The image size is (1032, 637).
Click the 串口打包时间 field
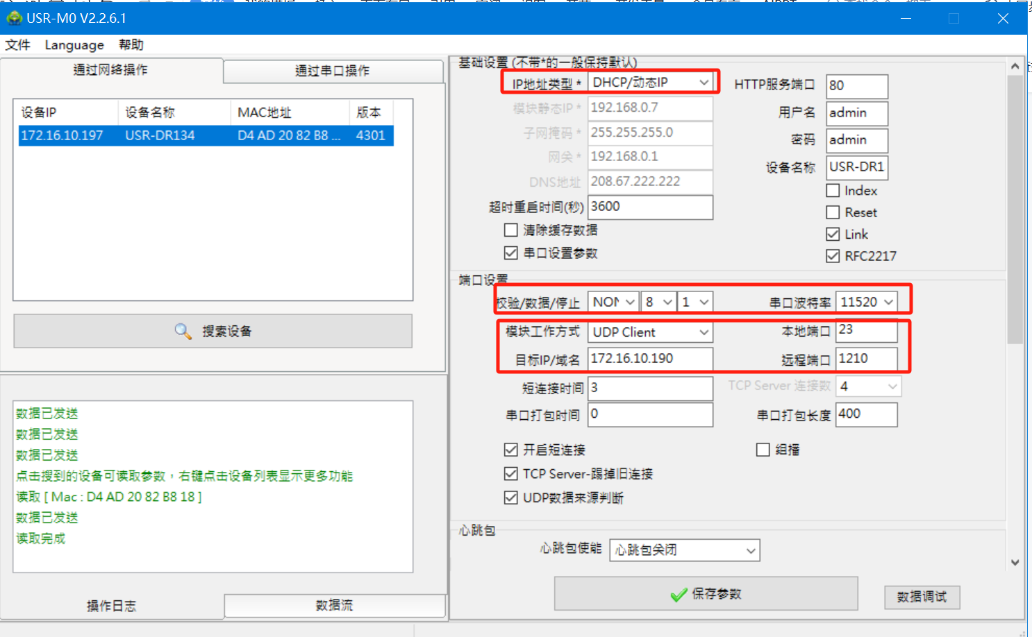[650, 414]
